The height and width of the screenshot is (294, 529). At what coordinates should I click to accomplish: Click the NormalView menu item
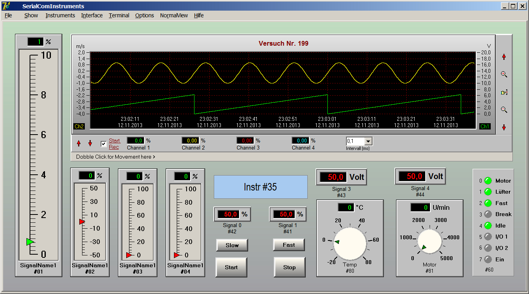(174, 15)
